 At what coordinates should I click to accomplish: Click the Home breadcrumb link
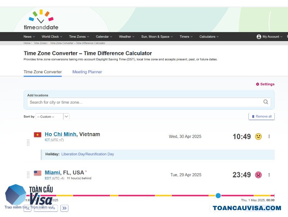coord(27,43)
